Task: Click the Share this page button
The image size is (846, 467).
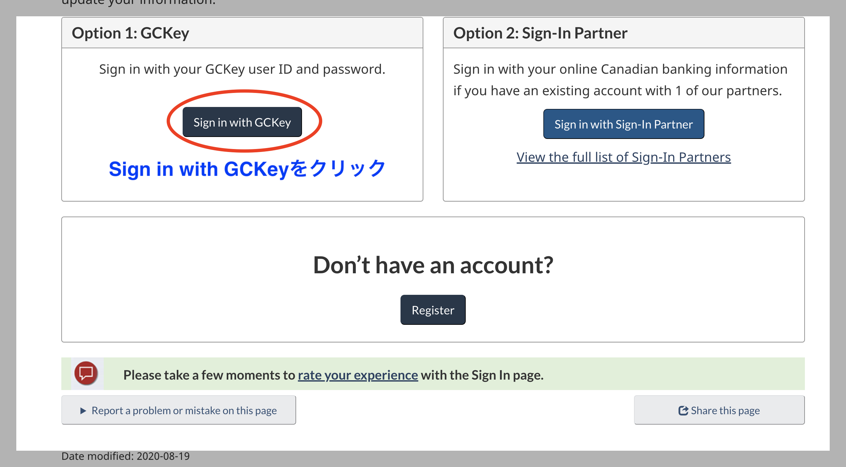Action: 719,410
